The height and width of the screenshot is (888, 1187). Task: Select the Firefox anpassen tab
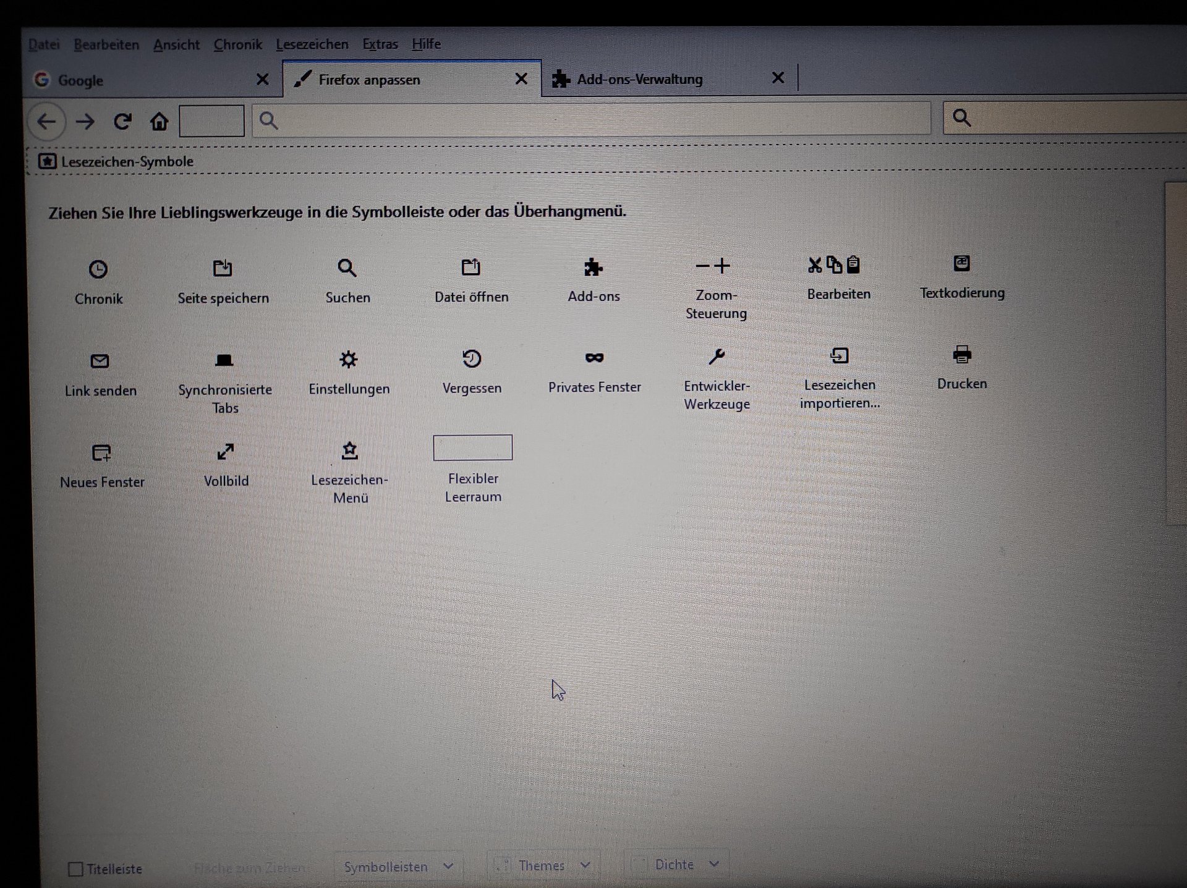click(x=412, y=79)
